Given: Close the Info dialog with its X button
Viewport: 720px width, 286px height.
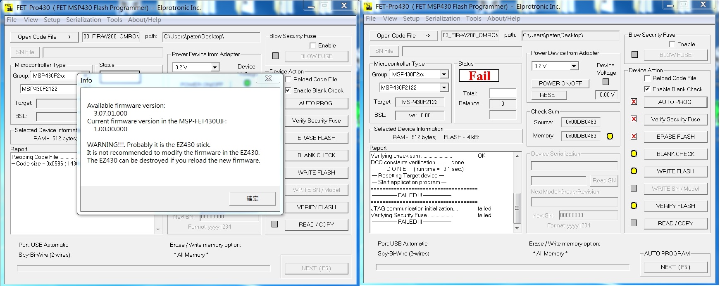Looking at the screenshot, I should click(268, 78).
